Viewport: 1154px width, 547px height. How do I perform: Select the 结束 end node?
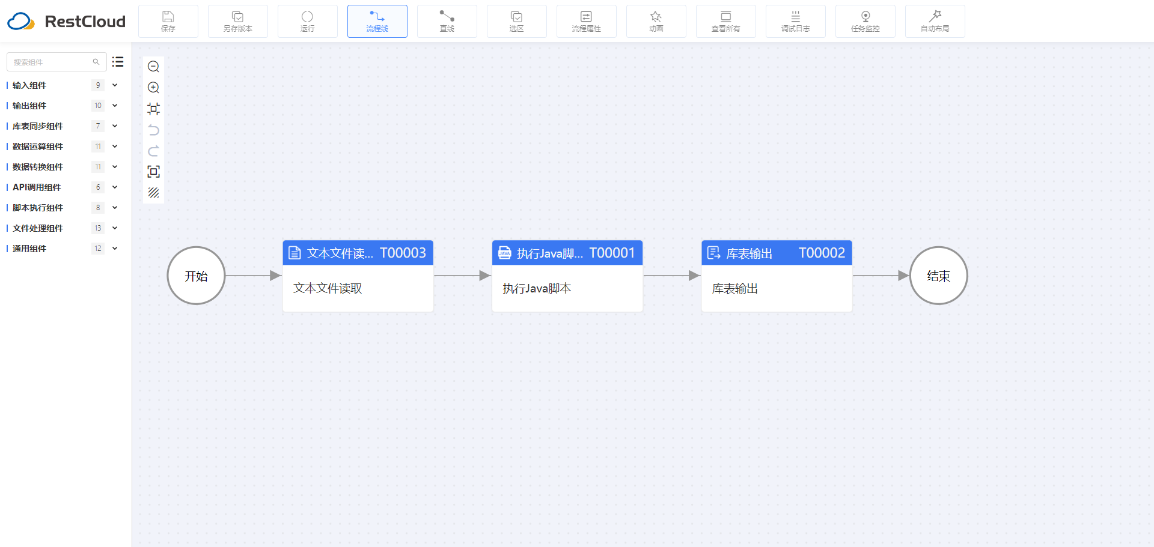(938, 276)
